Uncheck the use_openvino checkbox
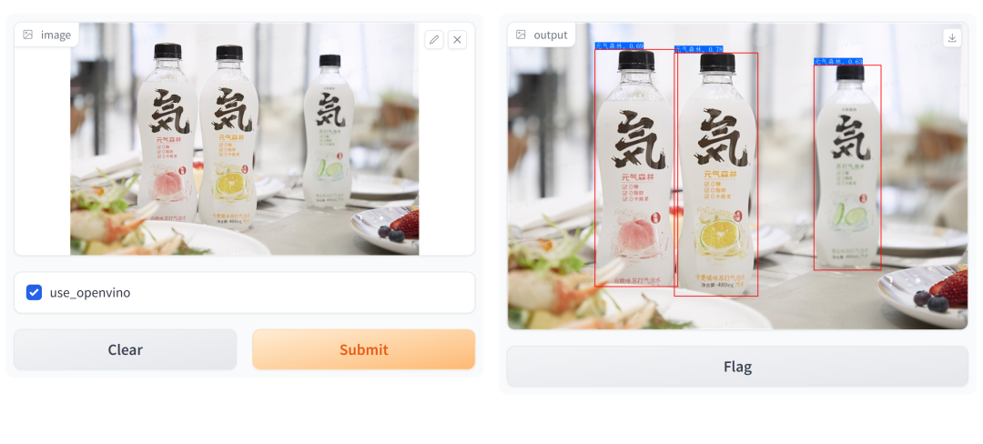This screenshot has width=983, height=444. 34,292
